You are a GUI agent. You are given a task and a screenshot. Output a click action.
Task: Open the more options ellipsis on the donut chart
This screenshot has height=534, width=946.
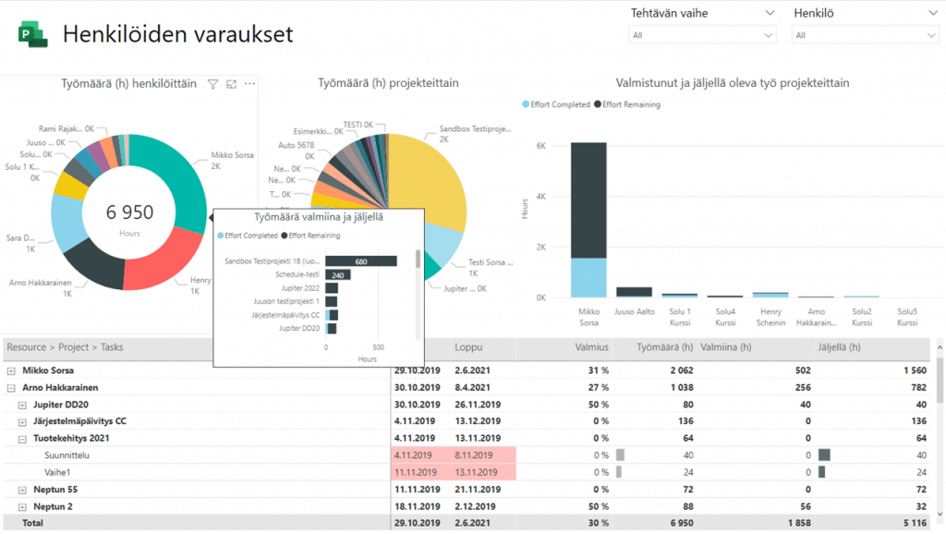[249, 84]
